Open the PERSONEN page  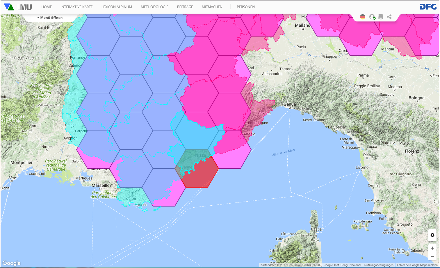coord(246,7)
